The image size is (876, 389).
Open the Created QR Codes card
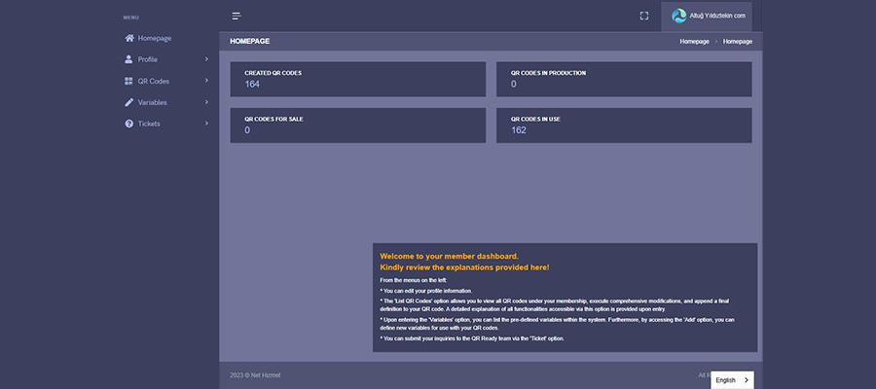pos(357,79)
